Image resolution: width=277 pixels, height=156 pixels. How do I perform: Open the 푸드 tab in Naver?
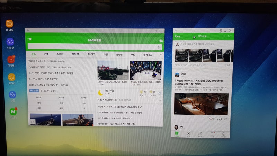pos(133,55)
